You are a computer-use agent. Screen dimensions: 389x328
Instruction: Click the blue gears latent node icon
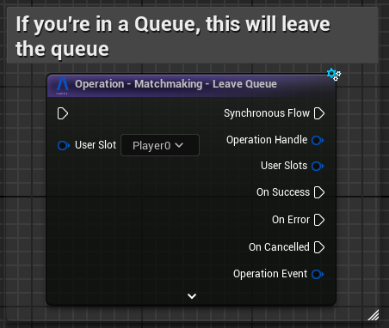pyautogui.click(x=334, y=75)
